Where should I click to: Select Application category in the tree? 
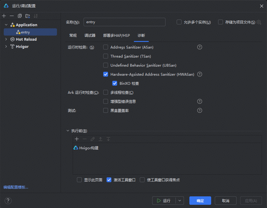tap(26, 25)
